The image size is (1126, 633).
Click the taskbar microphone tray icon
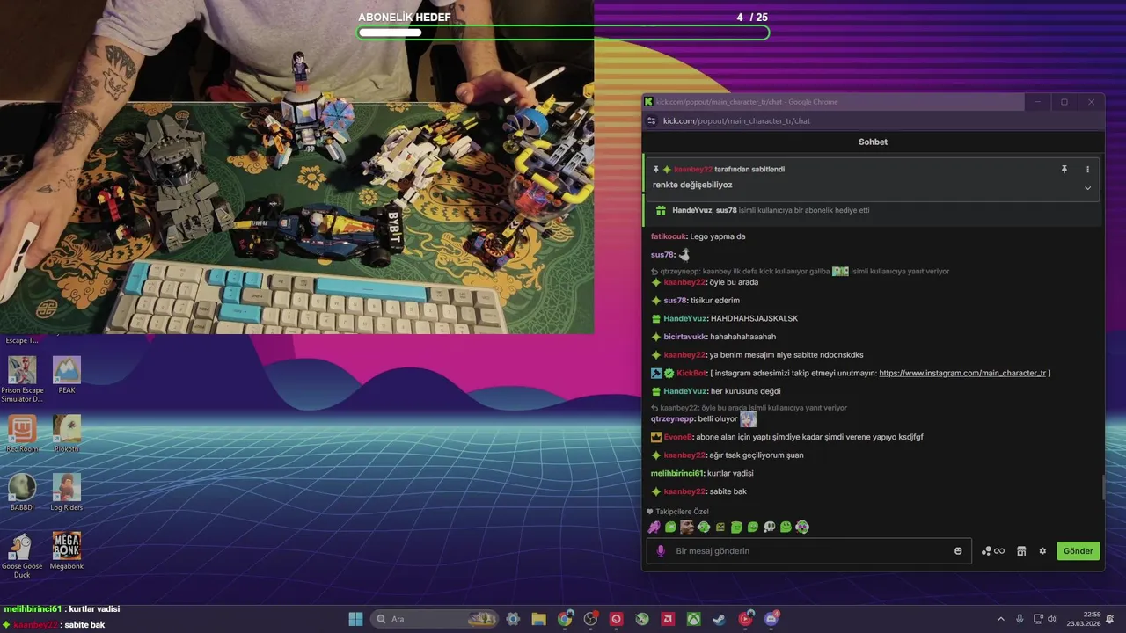[x=1020, y=619]
